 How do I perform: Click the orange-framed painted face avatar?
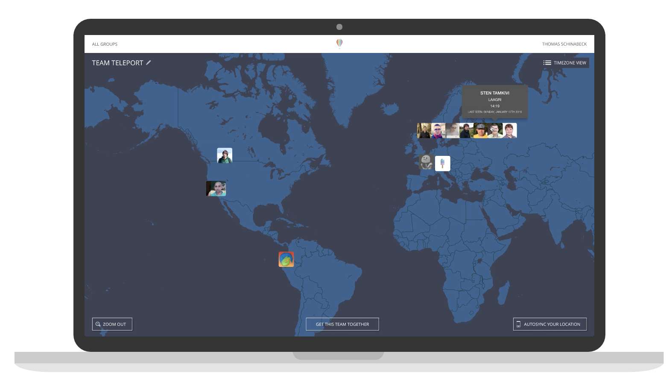(286, 259)
